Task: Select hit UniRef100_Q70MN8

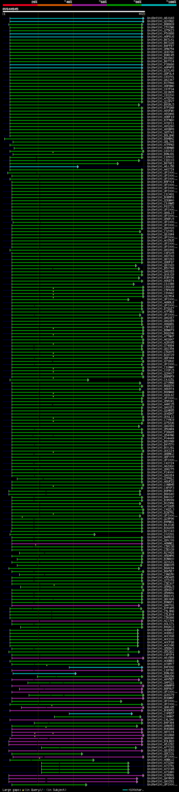Action: click(161, 383)
